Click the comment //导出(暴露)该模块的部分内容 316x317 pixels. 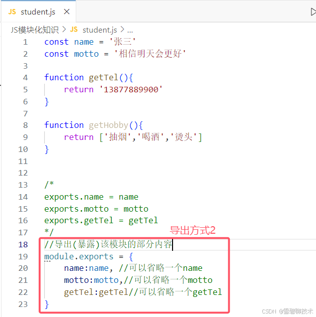108,244
